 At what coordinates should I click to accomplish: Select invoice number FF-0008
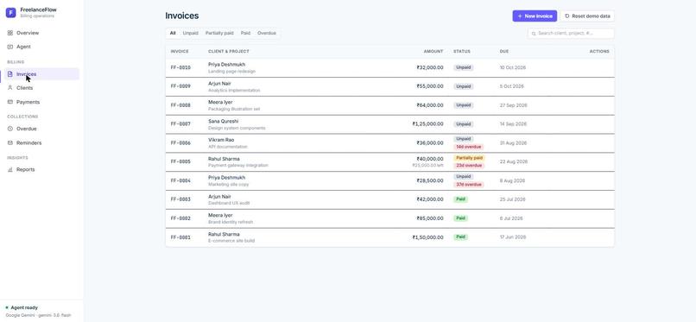pos(180,105)
